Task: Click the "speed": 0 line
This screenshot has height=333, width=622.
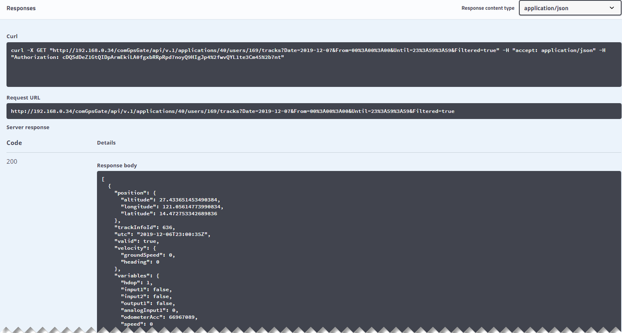Action: click(137, 324)
